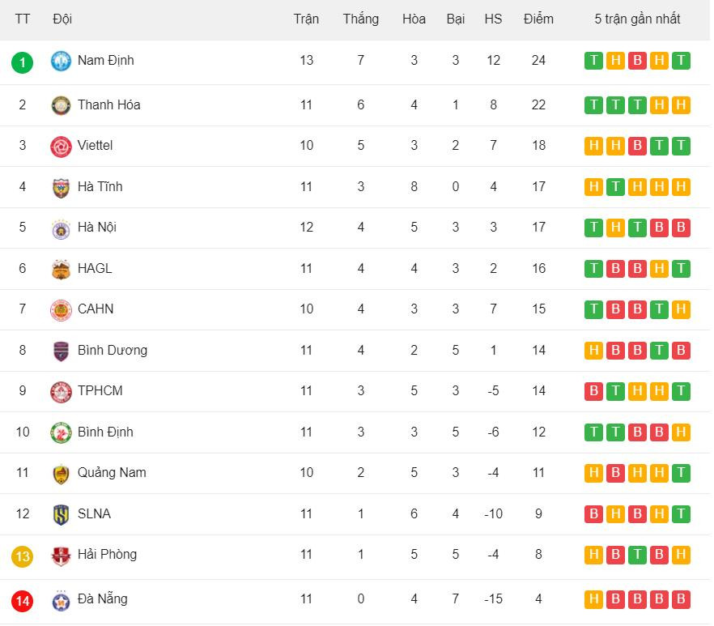The image size is (714, 626).
Task: Click the green rank 1 badge
Action: [x=23, y=62]
